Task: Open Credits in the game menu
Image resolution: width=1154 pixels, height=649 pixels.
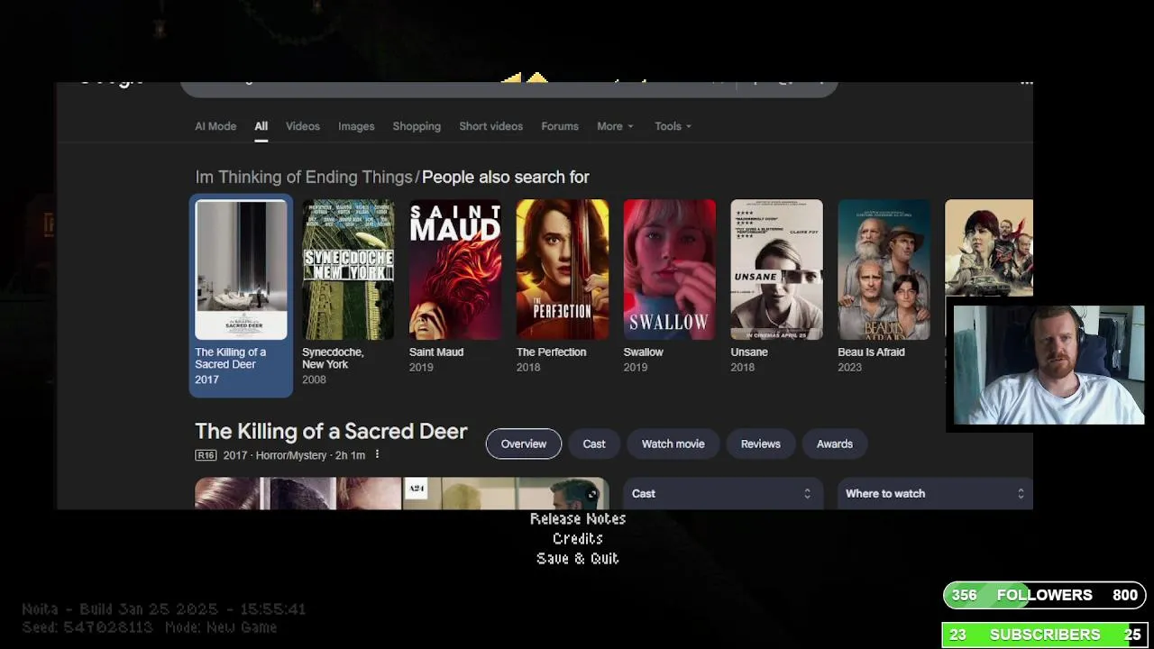Action: coord(578,538)
